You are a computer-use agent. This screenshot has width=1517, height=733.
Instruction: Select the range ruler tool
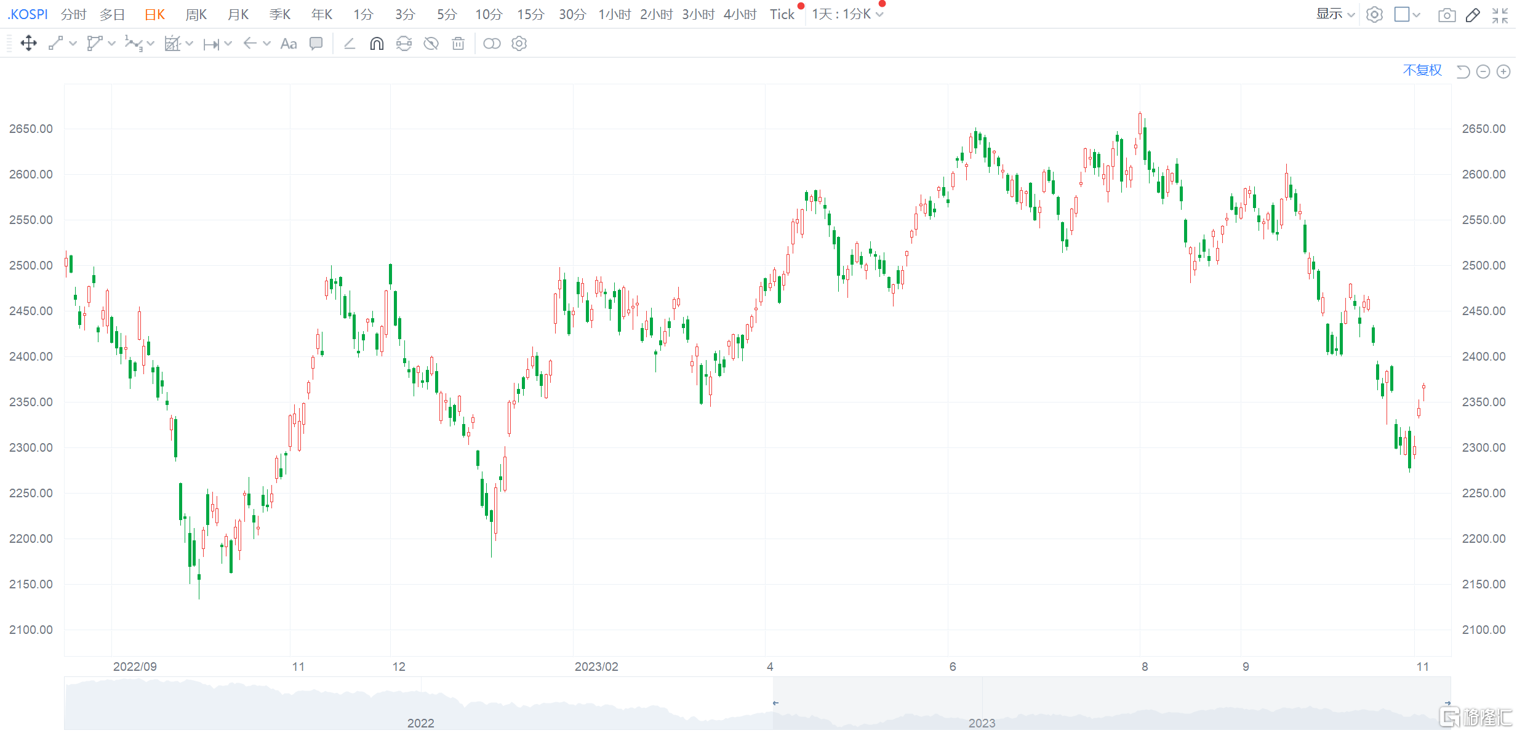tap(211, 44)
